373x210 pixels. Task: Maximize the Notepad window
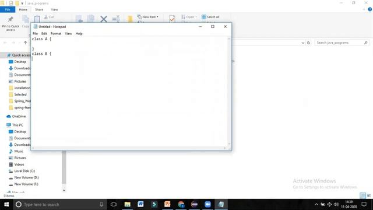(x=213, y=27)
